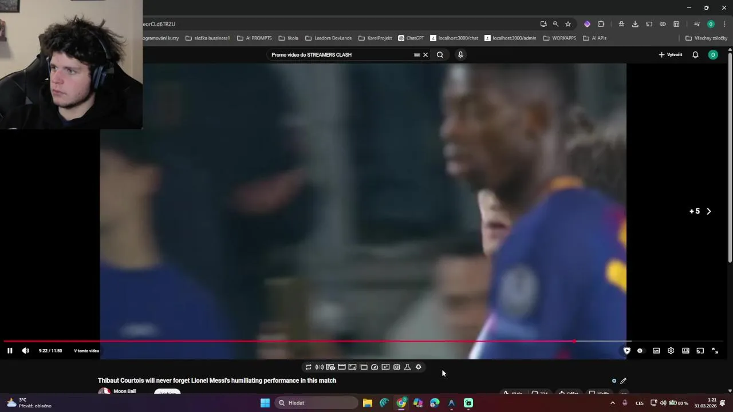
Task: Expand Všechny záložky bookmarks folder
Action: coord(706,38)
